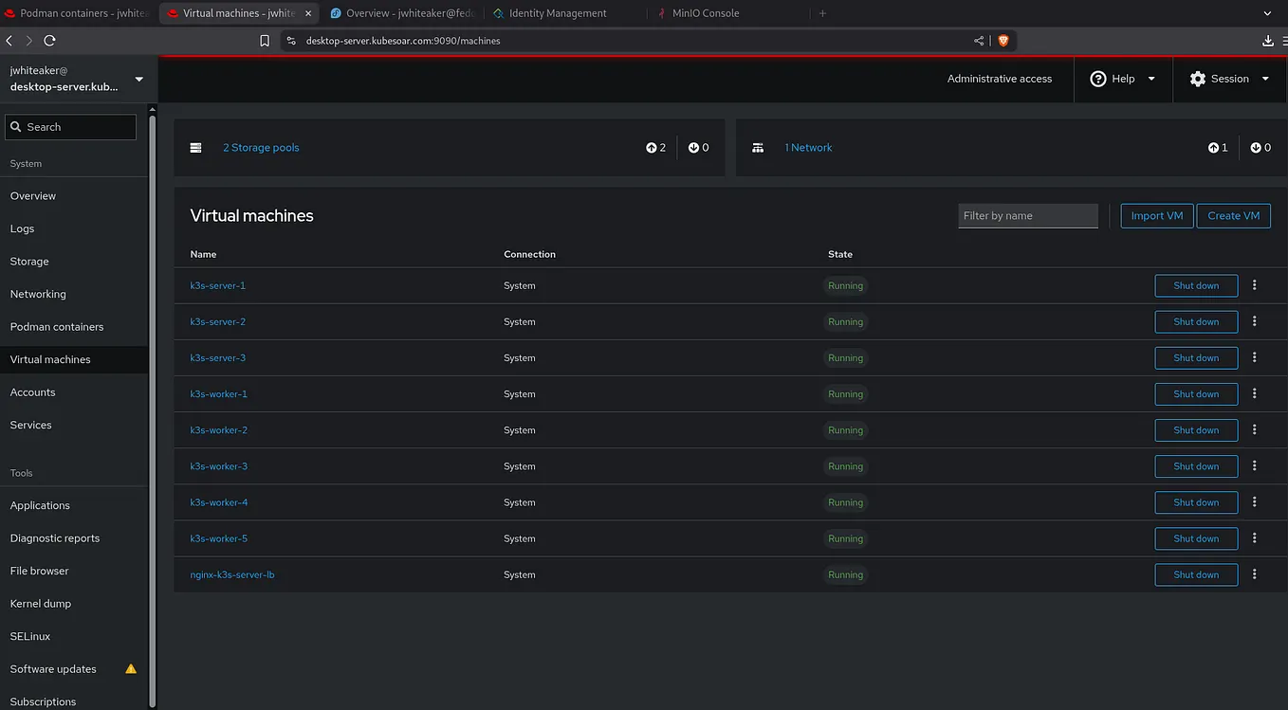Click the shield icon in the address bar
1288x710 pixels.
tap(1003, 41)
